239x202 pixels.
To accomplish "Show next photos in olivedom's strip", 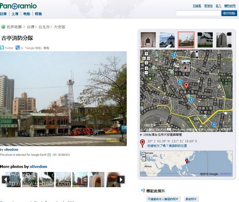I will pyautogui.click(x=121, y=180).
